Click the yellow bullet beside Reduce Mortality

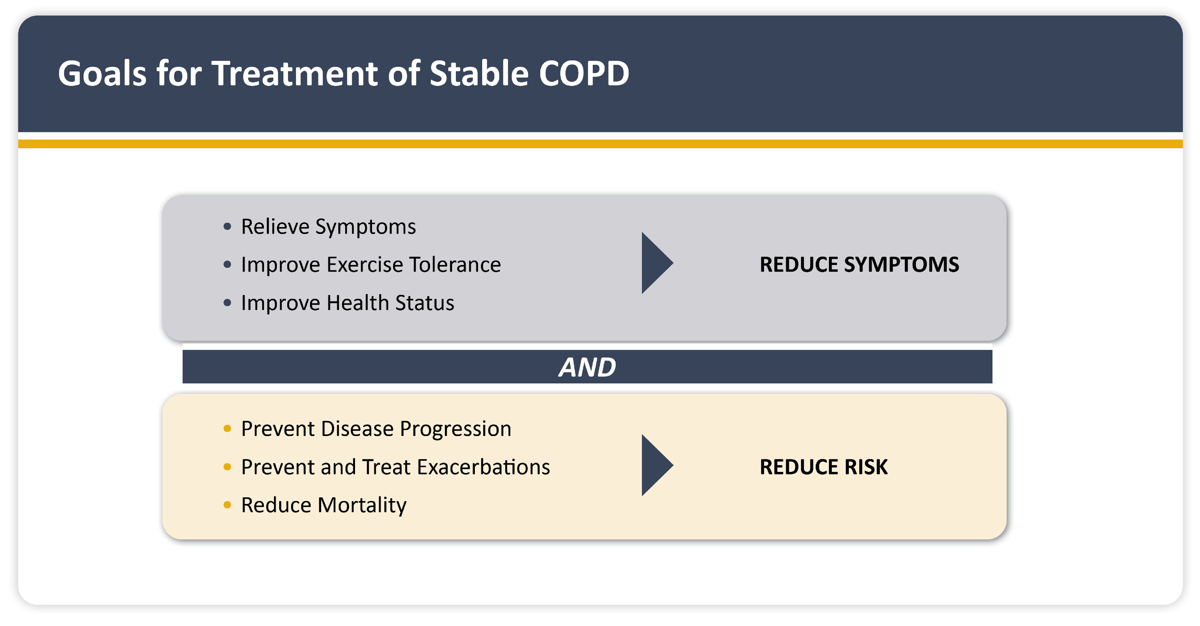click(227, 505)
